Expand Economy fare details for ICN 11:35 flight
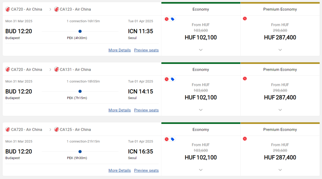The image size is (322, 179). pos(201,50)
